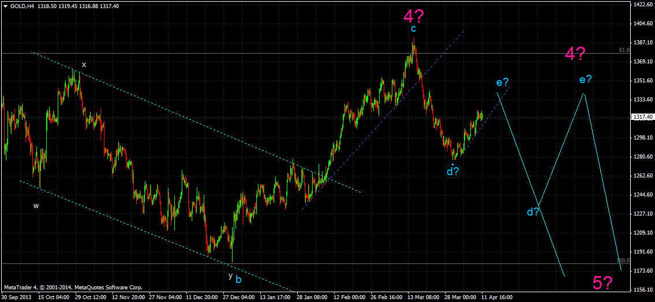
Task: Click the 12 Feb 00:00 time label
Action: coord(349,297)
